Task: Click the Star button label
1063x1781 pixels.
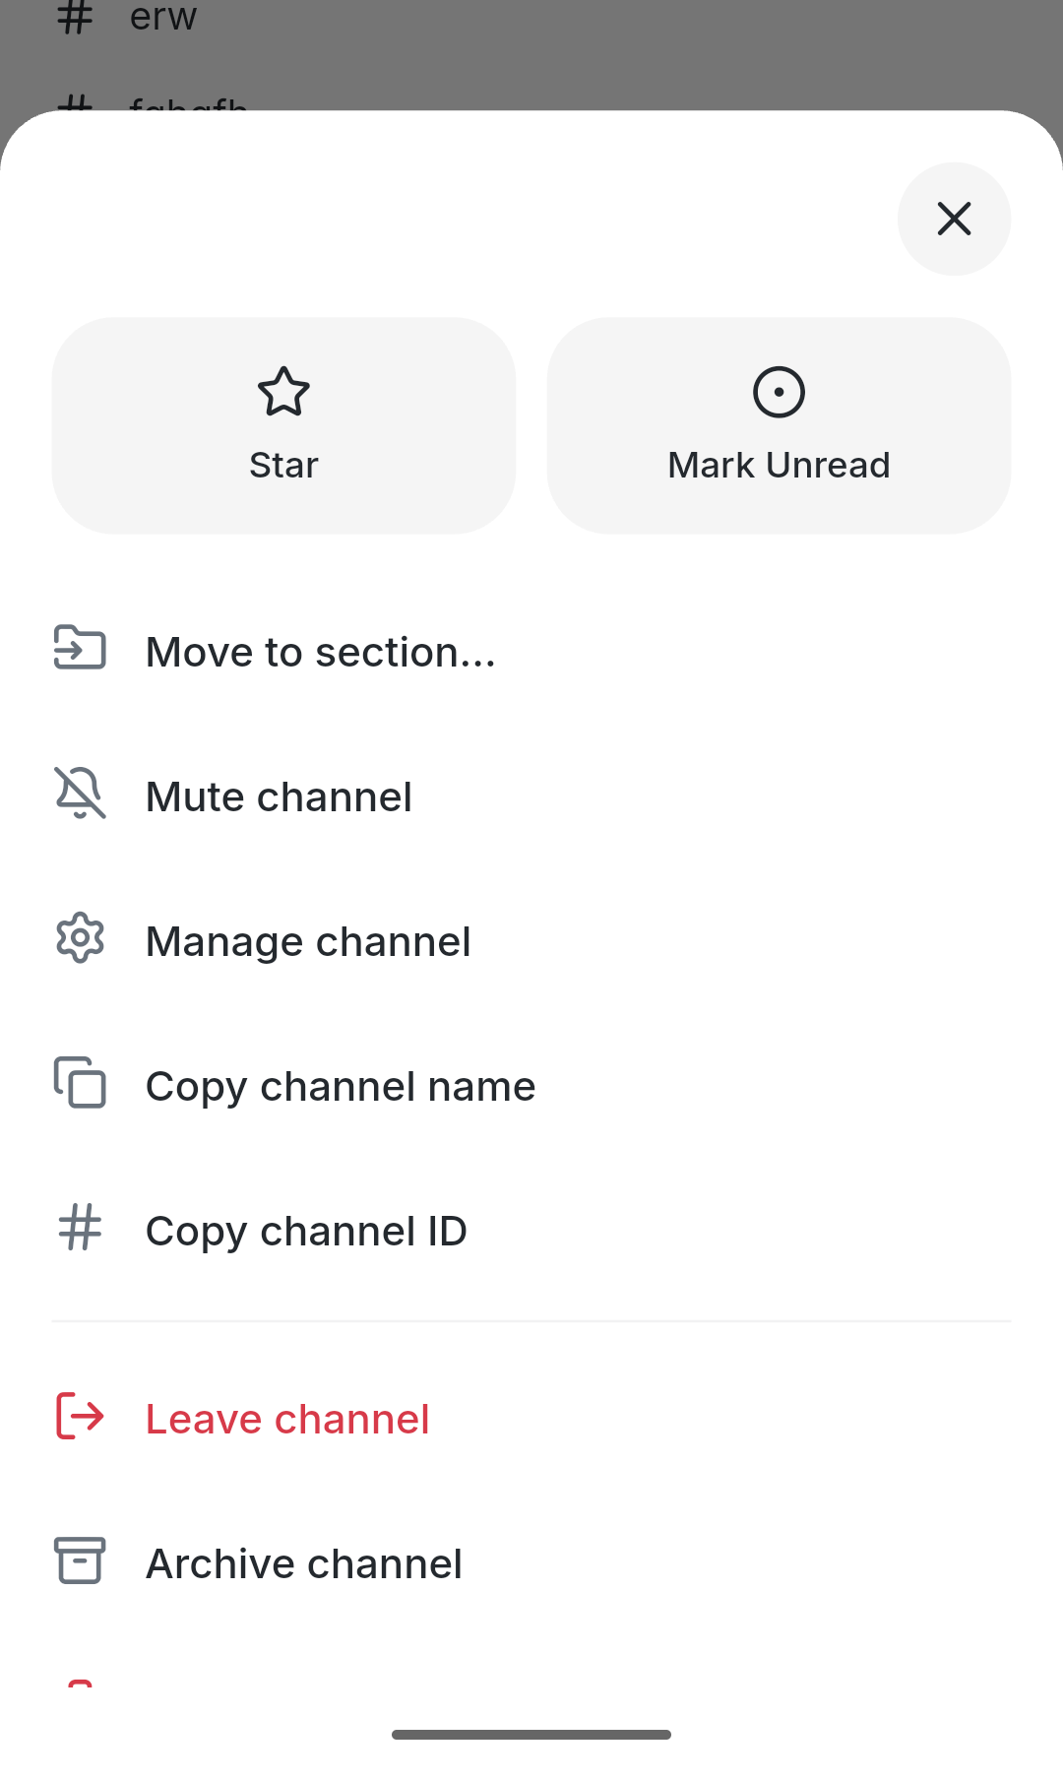Action: [x=283, y=465]
